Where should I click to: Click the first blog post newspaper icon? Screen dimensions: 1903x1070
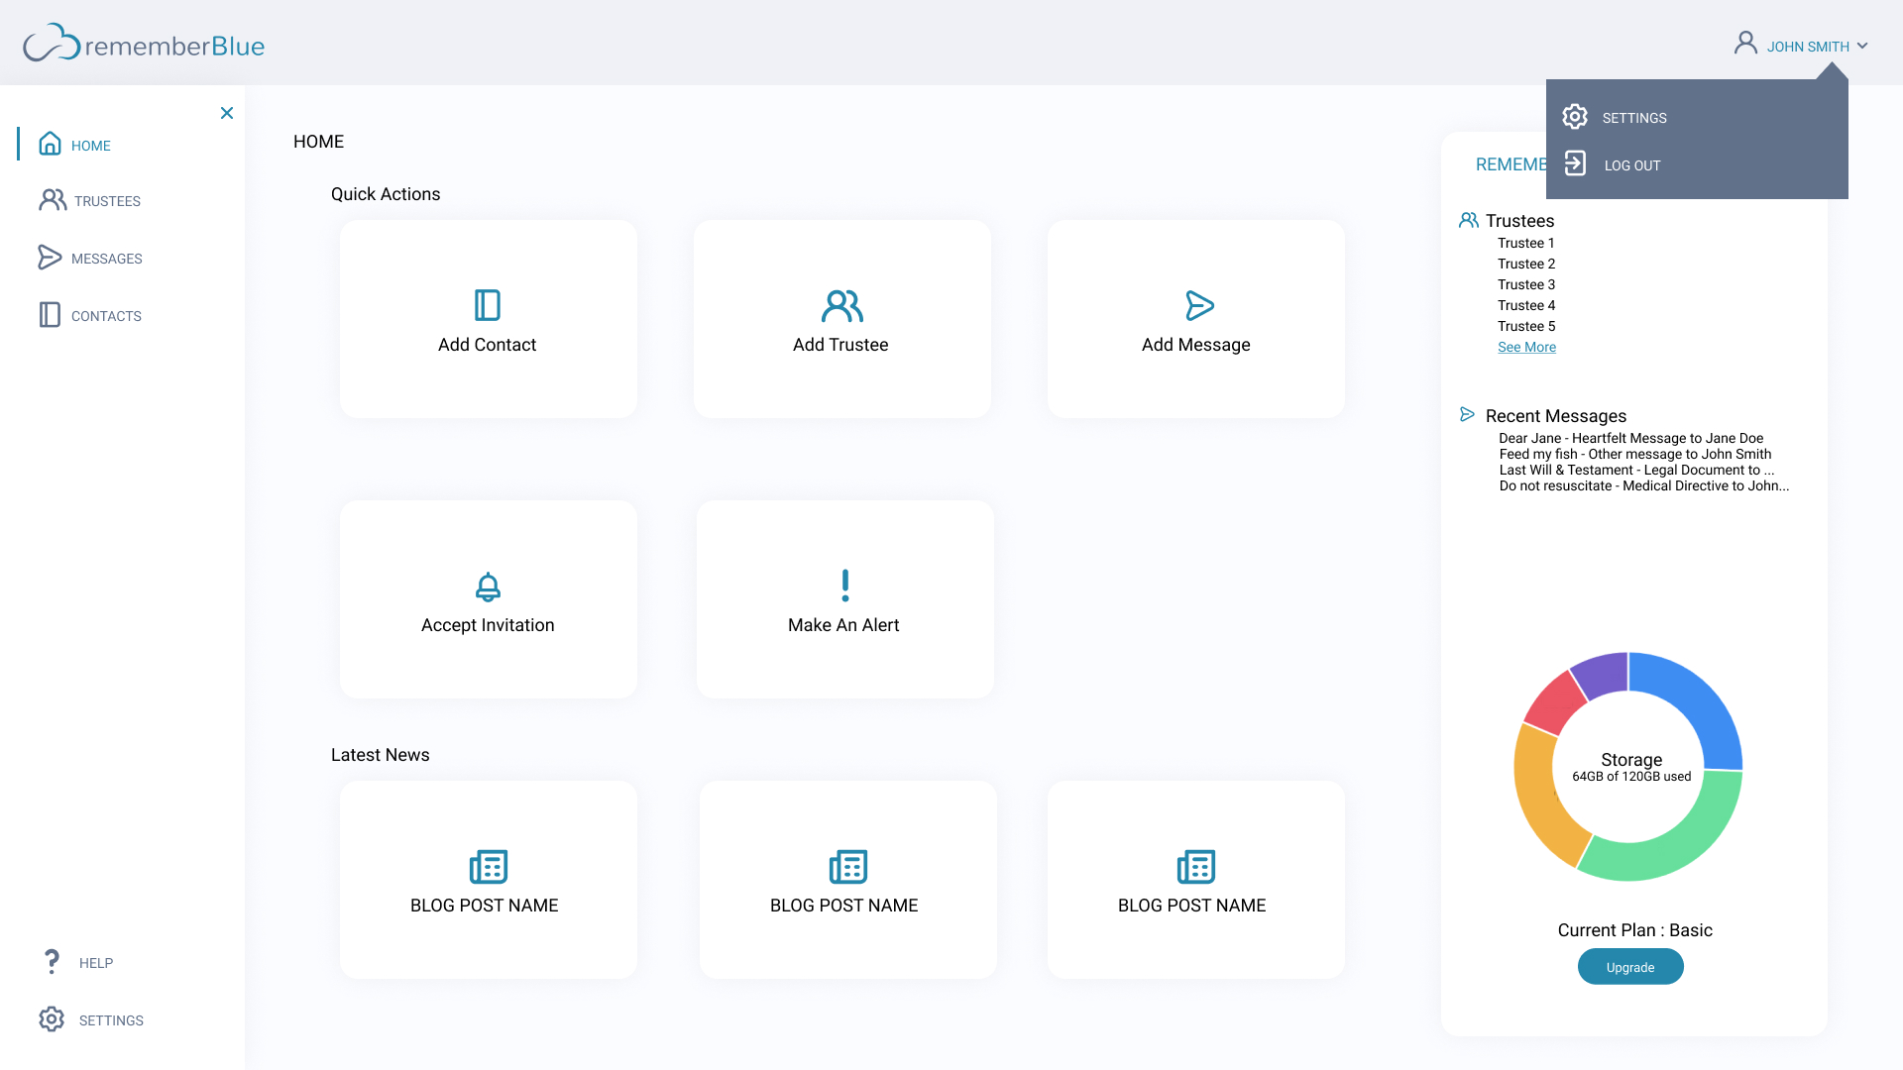click(488, 867)
